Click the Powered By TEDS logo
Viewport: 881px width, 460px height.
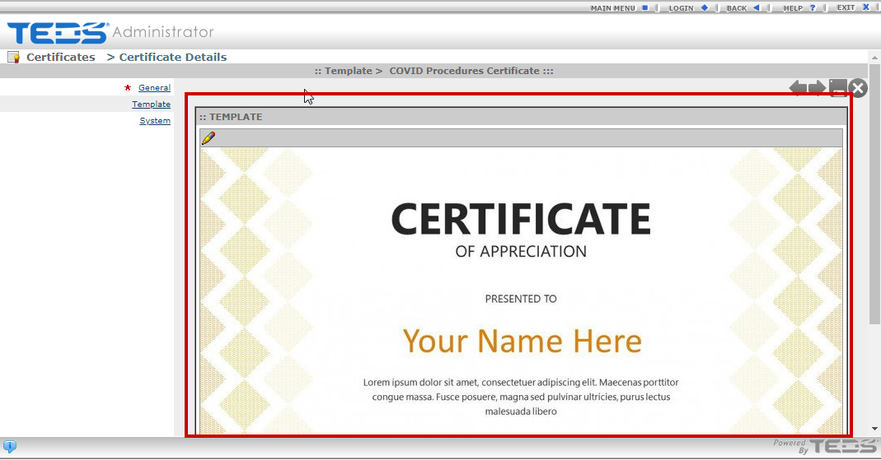(x=825, y=446)
